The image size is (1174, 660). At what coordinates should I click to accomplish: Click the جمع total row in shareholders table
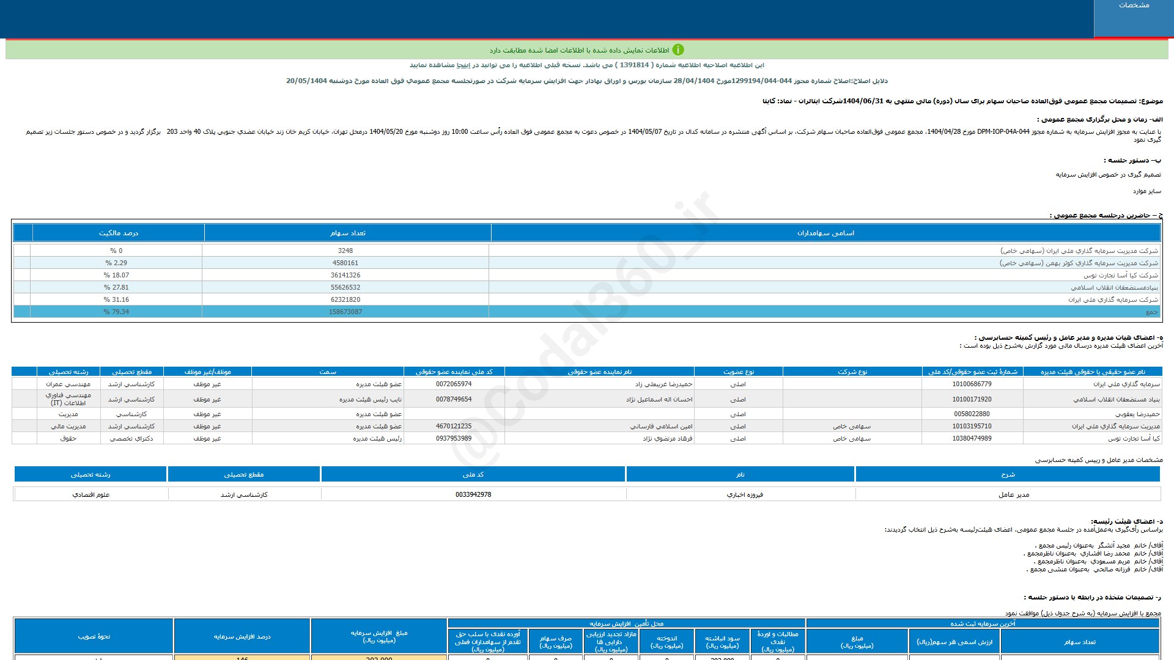click(587, 312)
